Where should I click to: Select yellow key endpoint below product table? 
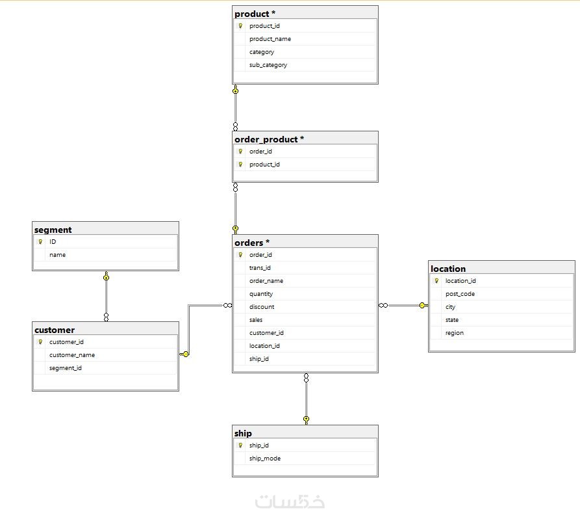[235, 89]
